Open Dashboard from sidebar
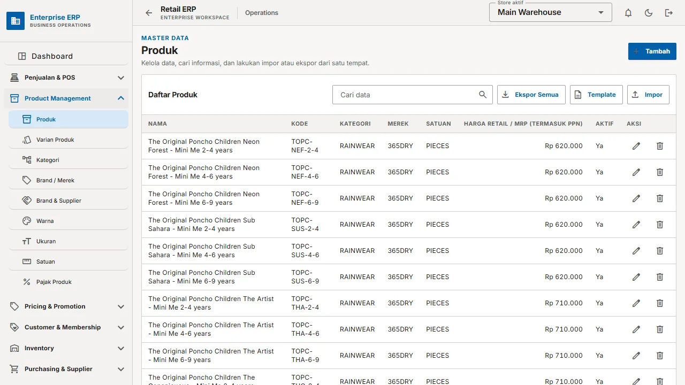This screenshot has width=685, height=385. coord(67,56)
